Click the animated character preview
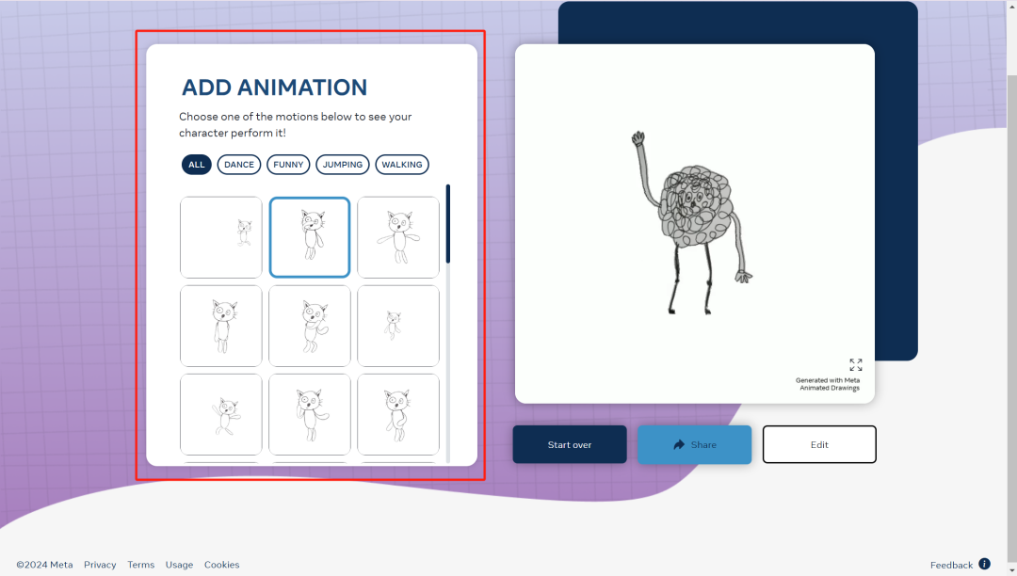 pyautogui.click(x=693, y=222)
